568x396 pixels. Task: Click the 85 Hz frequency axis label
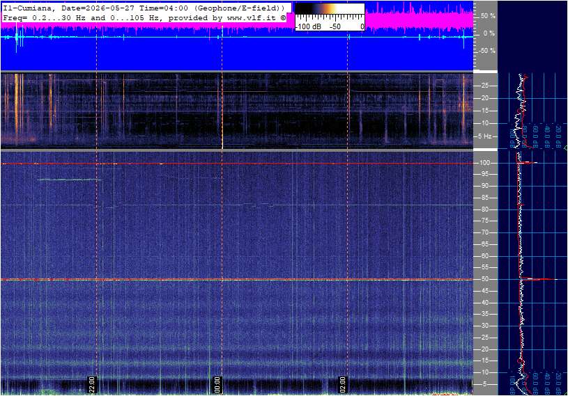pos(484,198)
